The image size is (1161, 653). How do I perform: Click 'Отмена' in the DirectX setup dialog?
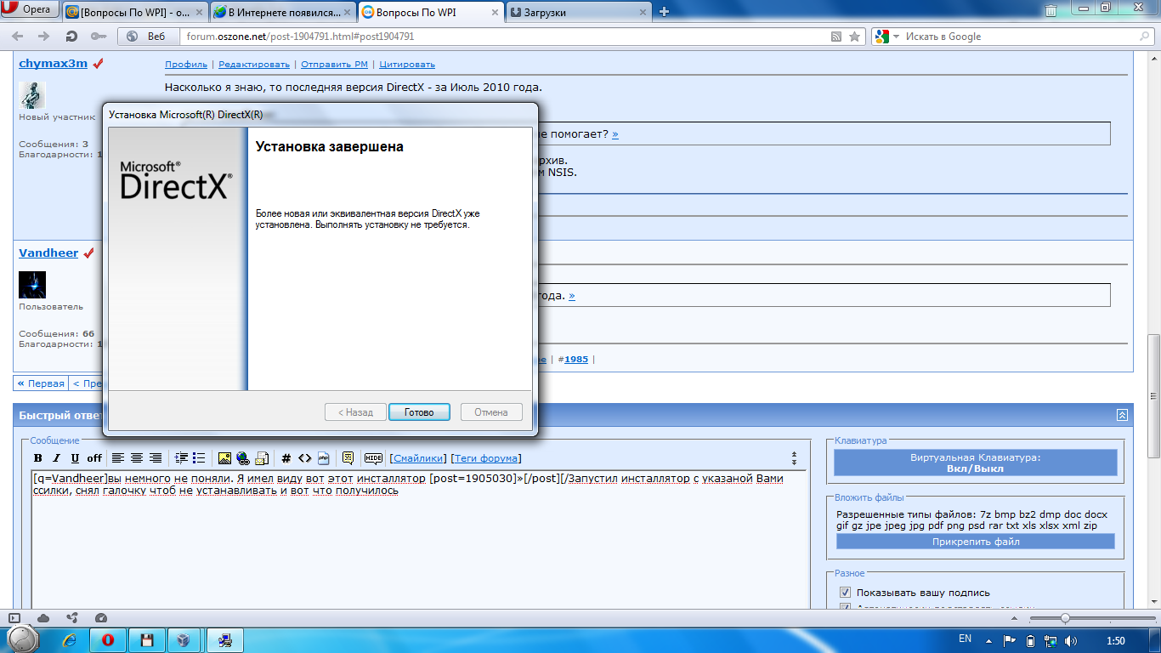pos(491,412)
